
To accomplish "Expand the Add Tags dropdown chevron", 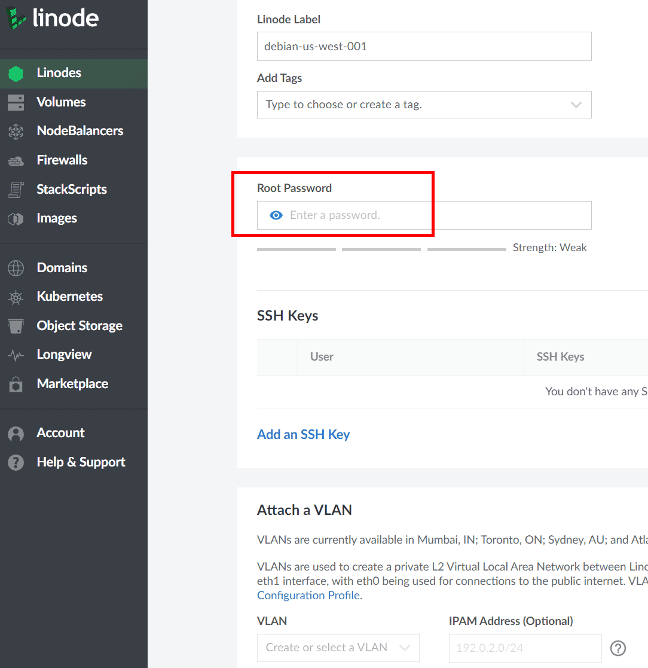I will 576,105.
